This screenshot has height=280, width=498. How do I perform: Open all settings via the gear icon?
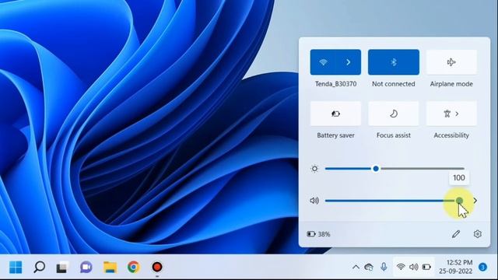(477, 234)
